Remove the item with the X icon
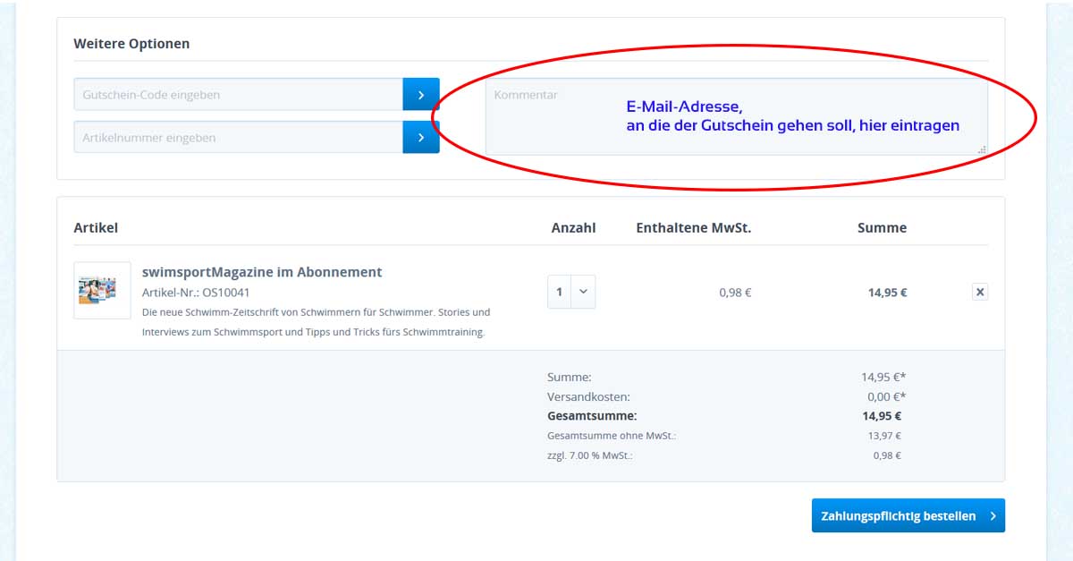The image size is (1073, 561). pyautogui.click(x=980, y=292)
